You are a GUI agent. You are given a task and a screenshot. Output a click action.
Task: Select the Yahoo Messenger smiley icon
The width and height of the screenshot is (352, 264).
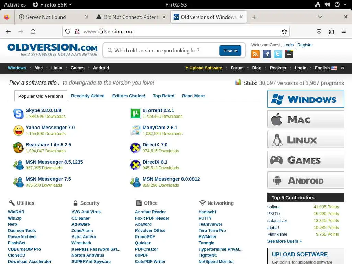pyautogui.click(x=19, y=131)
